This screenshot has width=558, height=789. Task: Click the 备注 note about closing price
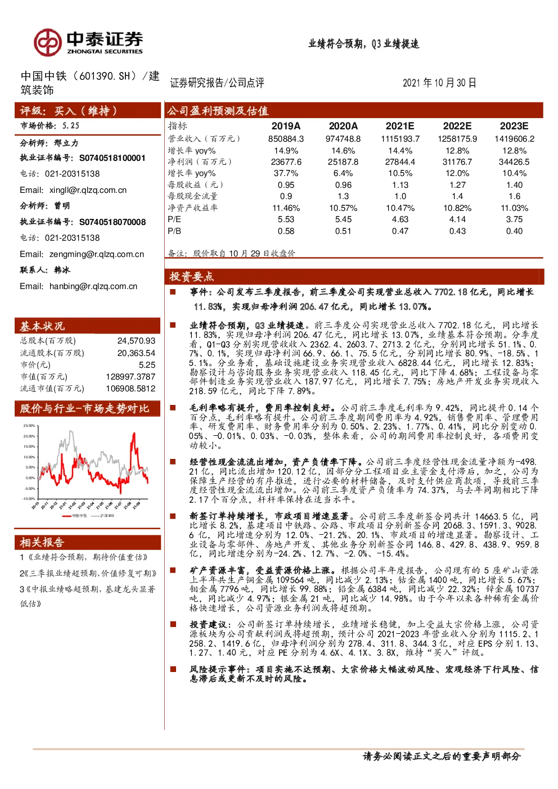click(232, 254)
